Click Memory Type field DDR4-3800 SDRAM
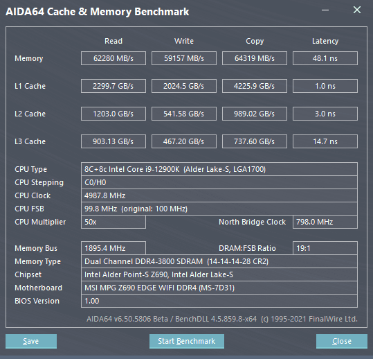This screenshot has height=359, width=373. [219, 261]
